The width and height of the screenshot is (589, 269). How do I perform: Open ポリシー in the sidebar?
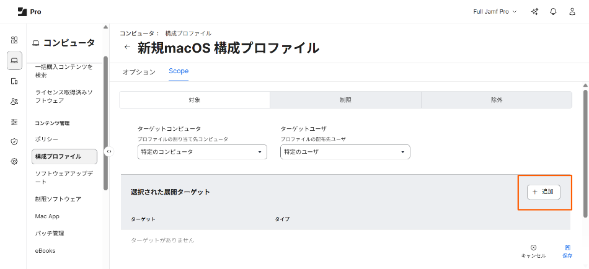(46, 139)
